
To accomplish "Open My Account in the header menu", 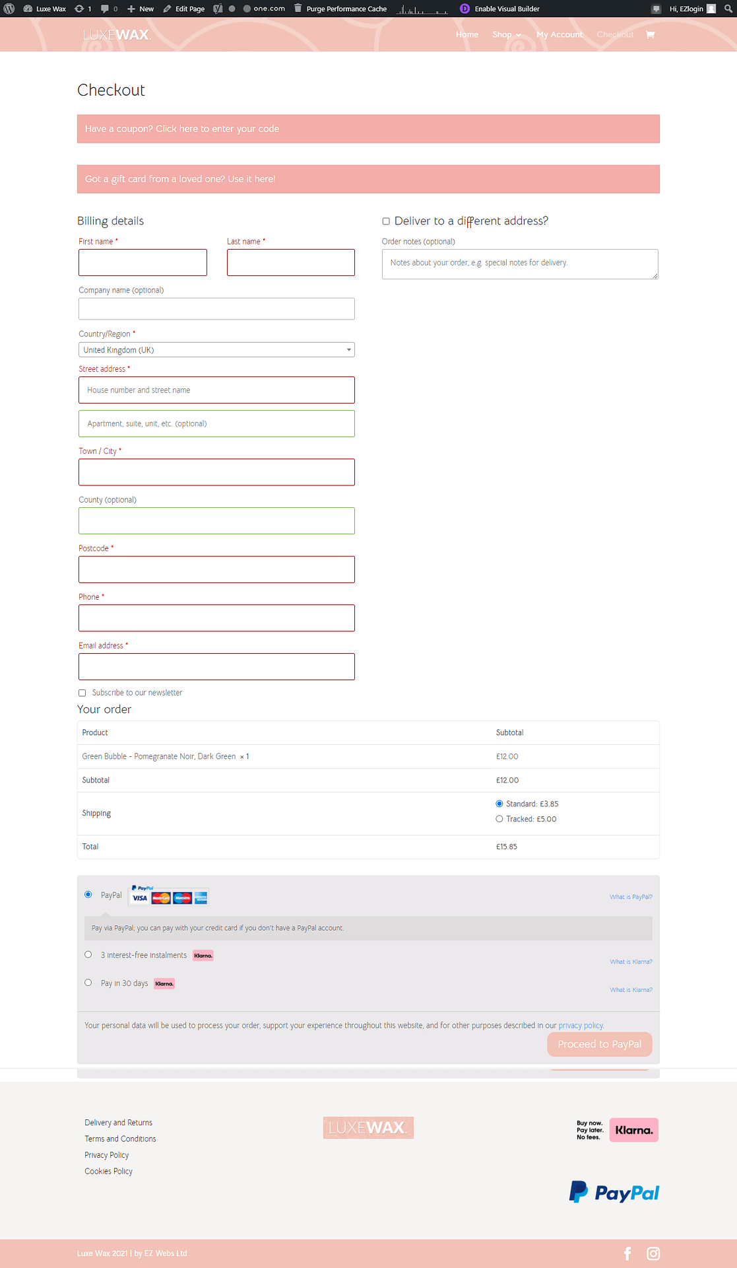I will tap(560, 34).
